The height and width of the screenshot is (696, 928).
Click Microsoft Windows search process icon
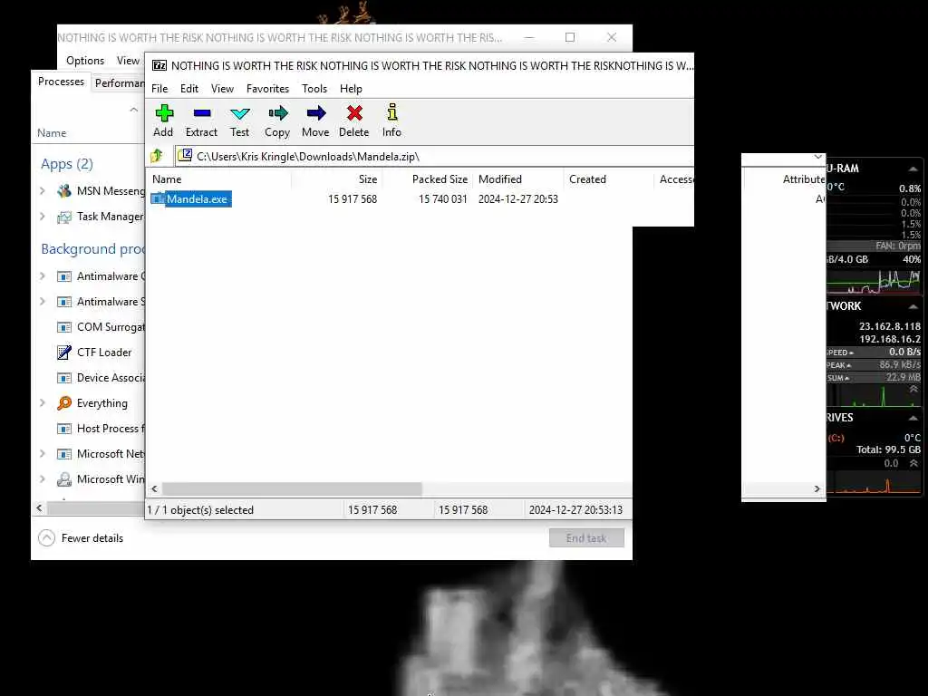pos(64,478)
